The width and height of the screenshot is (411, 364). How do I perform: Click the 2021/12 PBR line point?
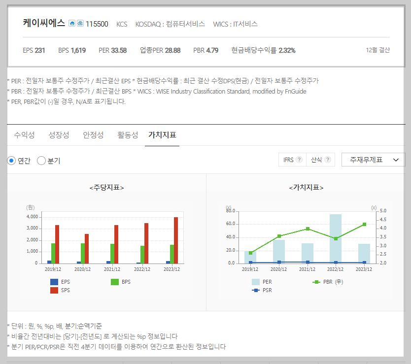(x=308, y=229)
